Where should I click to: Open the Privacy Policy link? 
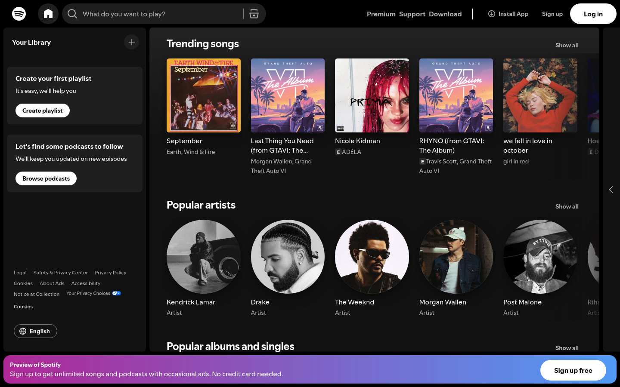point(111,273)
